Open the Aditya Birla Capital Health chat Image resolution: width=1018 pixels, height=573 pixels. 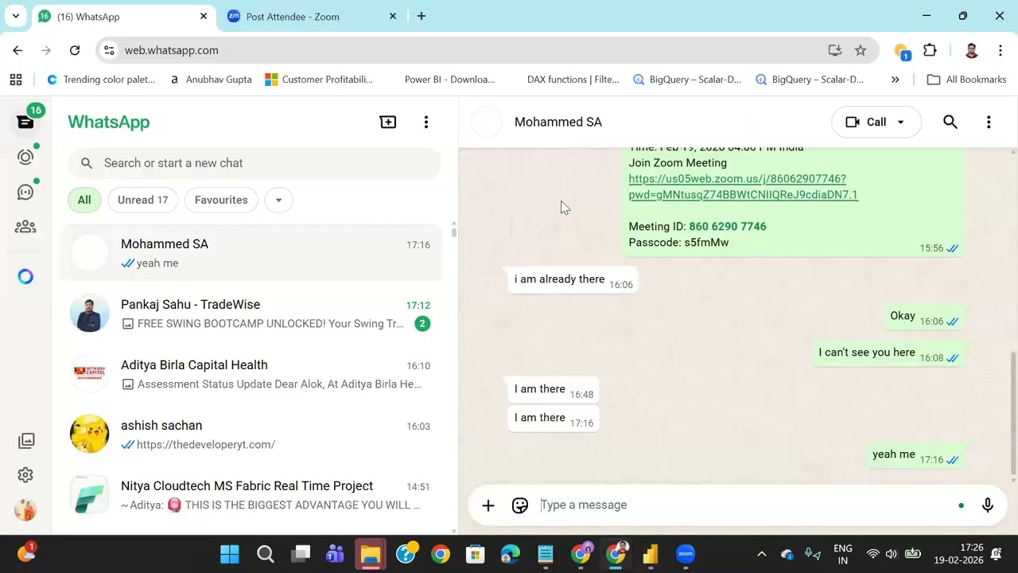point(251,374)
